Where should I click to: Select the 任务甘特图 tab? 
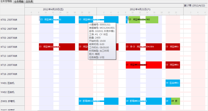7,2
